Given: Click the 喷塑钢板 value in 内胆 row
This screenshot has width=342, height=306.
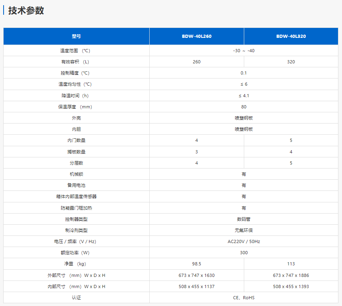Looking at the screenshot, I should (x=243, y=129).
